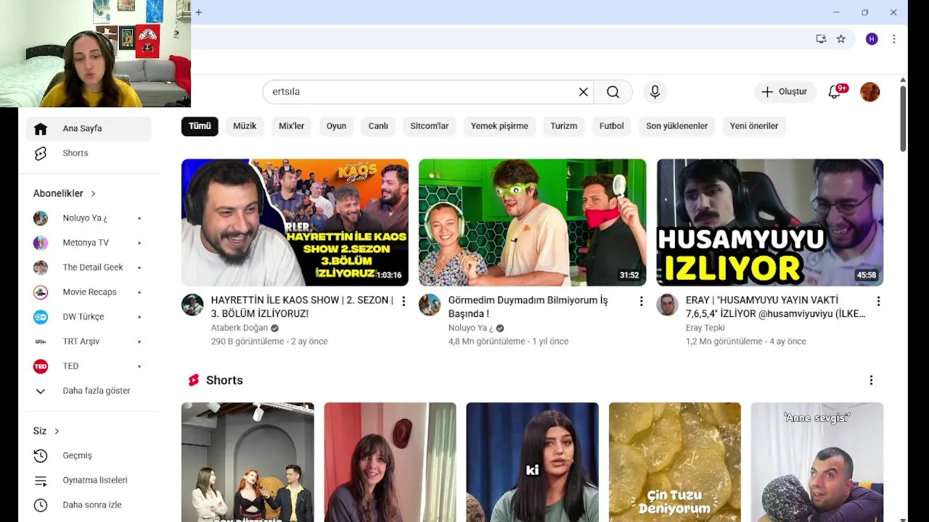The height and width of the screenshot is (522, 929).
Task: Select the Yemek pişirme chip
Action: 499,126
